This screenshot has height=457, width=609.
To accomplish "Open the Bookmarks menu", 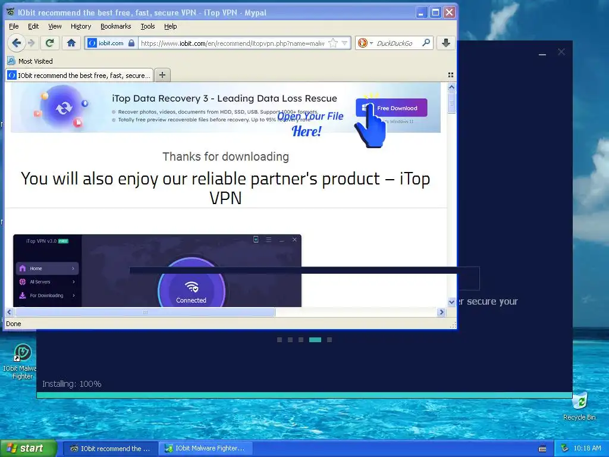I will (116, 26).
